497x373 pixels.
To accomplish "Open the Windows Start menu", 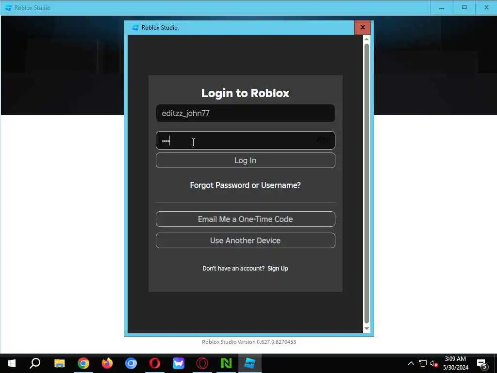I will (12, 363).
